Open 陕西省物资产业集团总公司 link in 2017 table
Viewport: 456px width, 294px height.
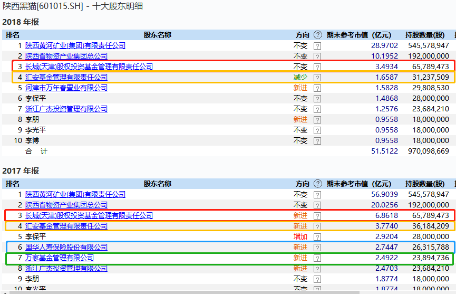click(66, 205)
